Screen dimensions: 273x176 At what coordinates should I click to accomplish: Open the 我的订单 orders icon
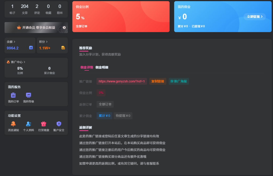click(x=13, y=95)
